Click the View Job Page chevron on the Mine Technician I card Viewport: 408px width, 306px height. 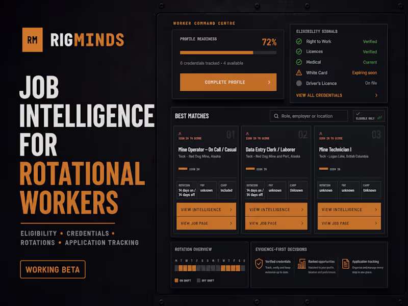click(x=376, y=223)
